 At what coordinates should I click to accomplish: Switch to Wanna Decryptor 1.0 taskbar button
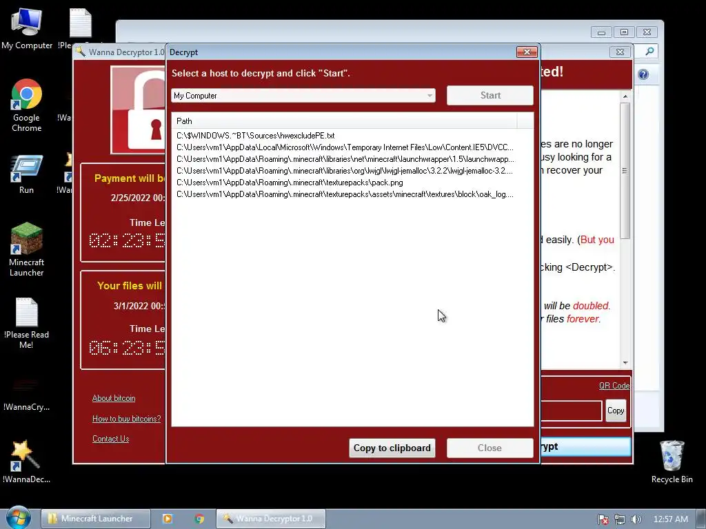[270, 519]
